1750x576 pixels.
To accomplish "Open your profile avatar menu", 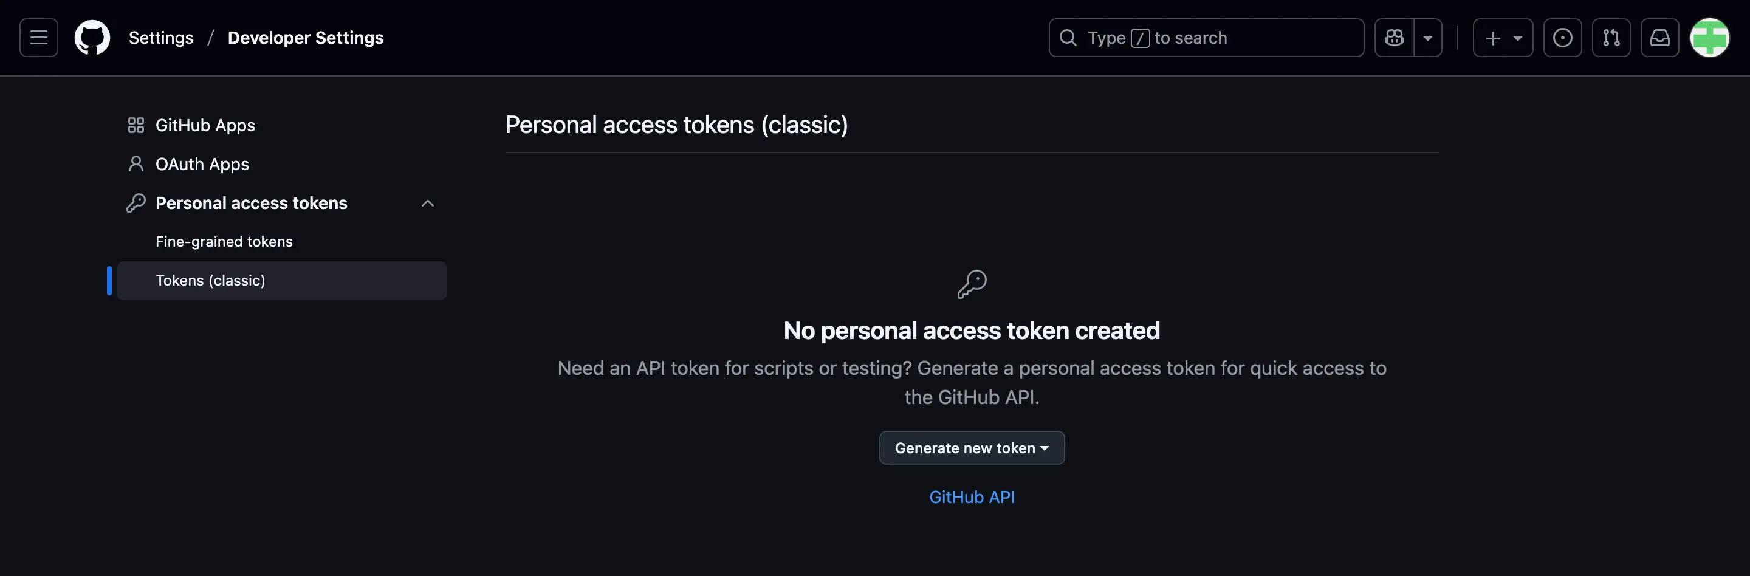I will click(1711, 37).
